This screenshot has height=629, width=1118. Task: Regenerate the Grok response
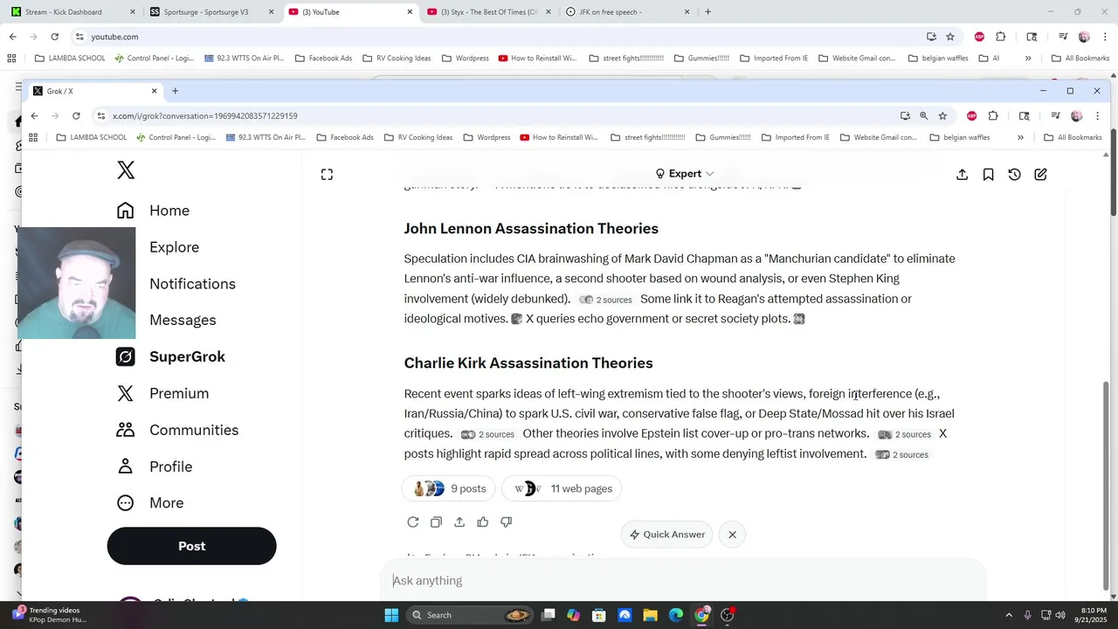[413, 522]
